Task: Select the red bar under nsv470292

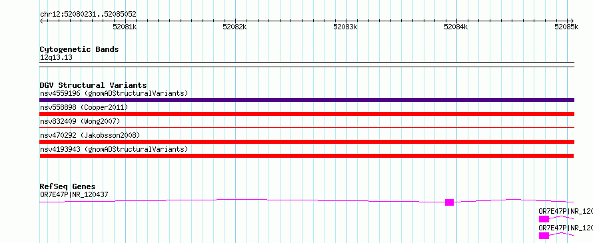Action: [306, 142]
